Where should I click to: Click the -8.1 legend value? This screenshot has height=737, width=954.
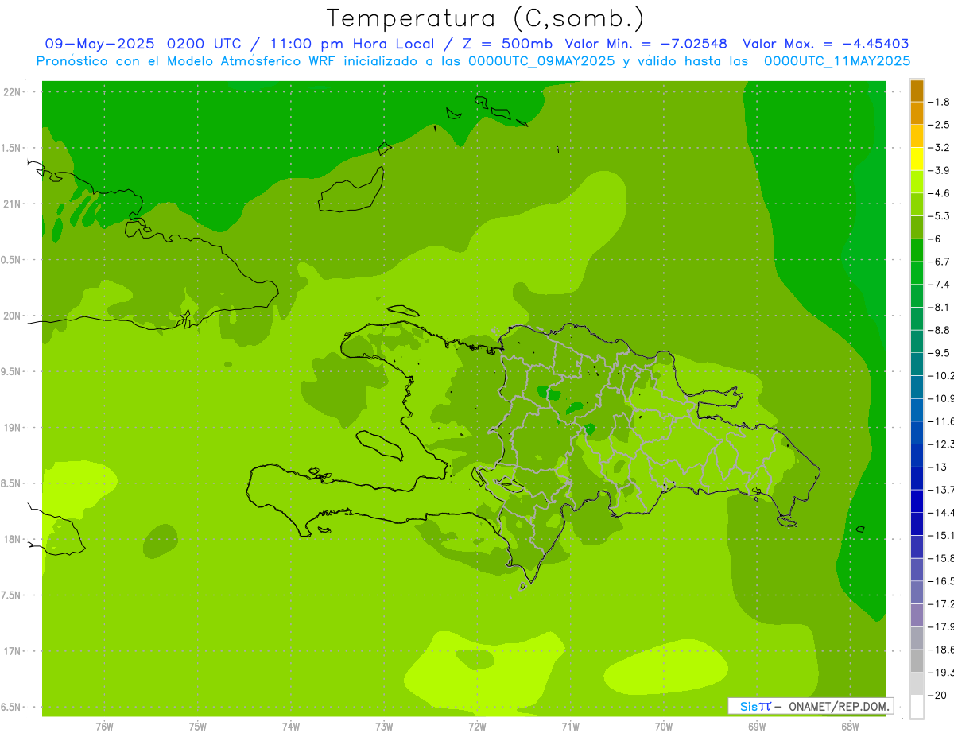tap(940, 308)
